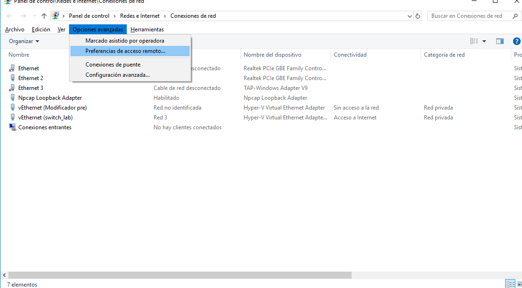Go up one folder level arrow
The width and height of the screenshot is (522, 288).
pyautogui.click(x=44, y=16)
